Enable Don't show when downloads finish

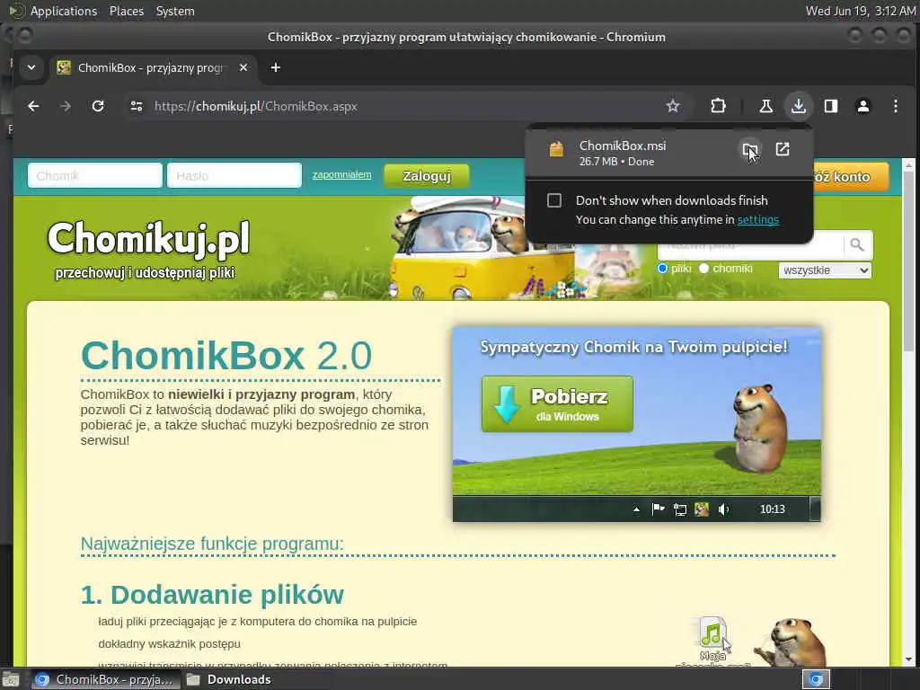coord(553,200)
